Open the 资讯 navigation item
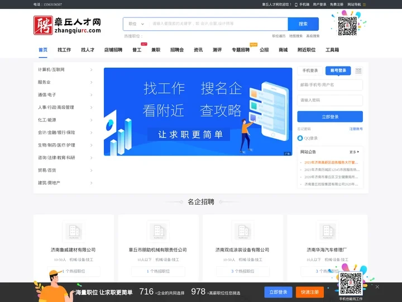 (198, 50)
